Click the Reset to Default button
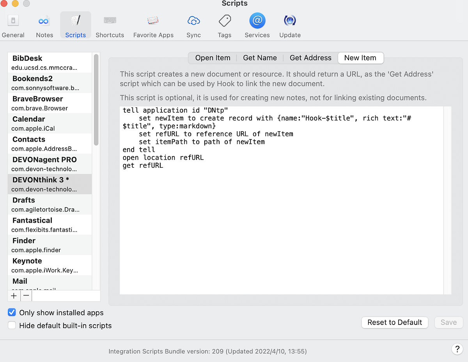 pyautogui.click(x=395, y=322)
